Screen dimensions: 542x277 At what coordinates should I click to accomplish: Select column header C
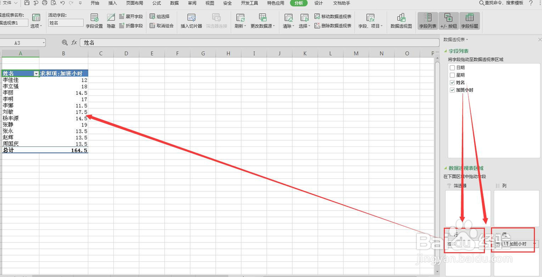[x=101, y=53]
